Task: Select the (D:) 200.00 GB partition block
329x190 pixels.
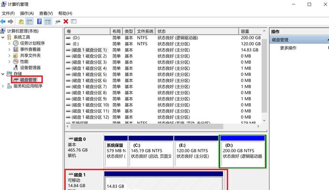Action: [243, 152]
